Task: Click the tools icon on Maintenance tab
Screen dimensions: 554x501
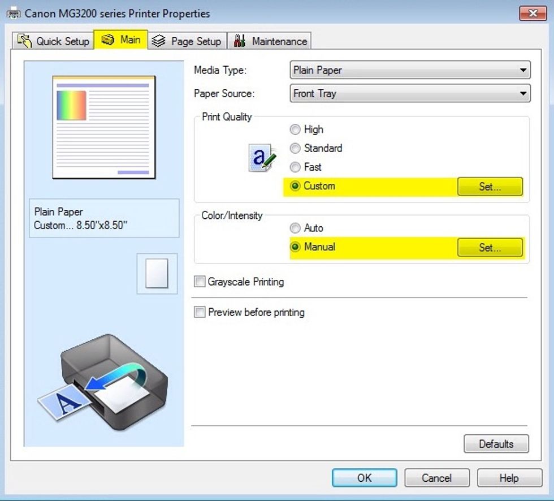Action: 239,40
